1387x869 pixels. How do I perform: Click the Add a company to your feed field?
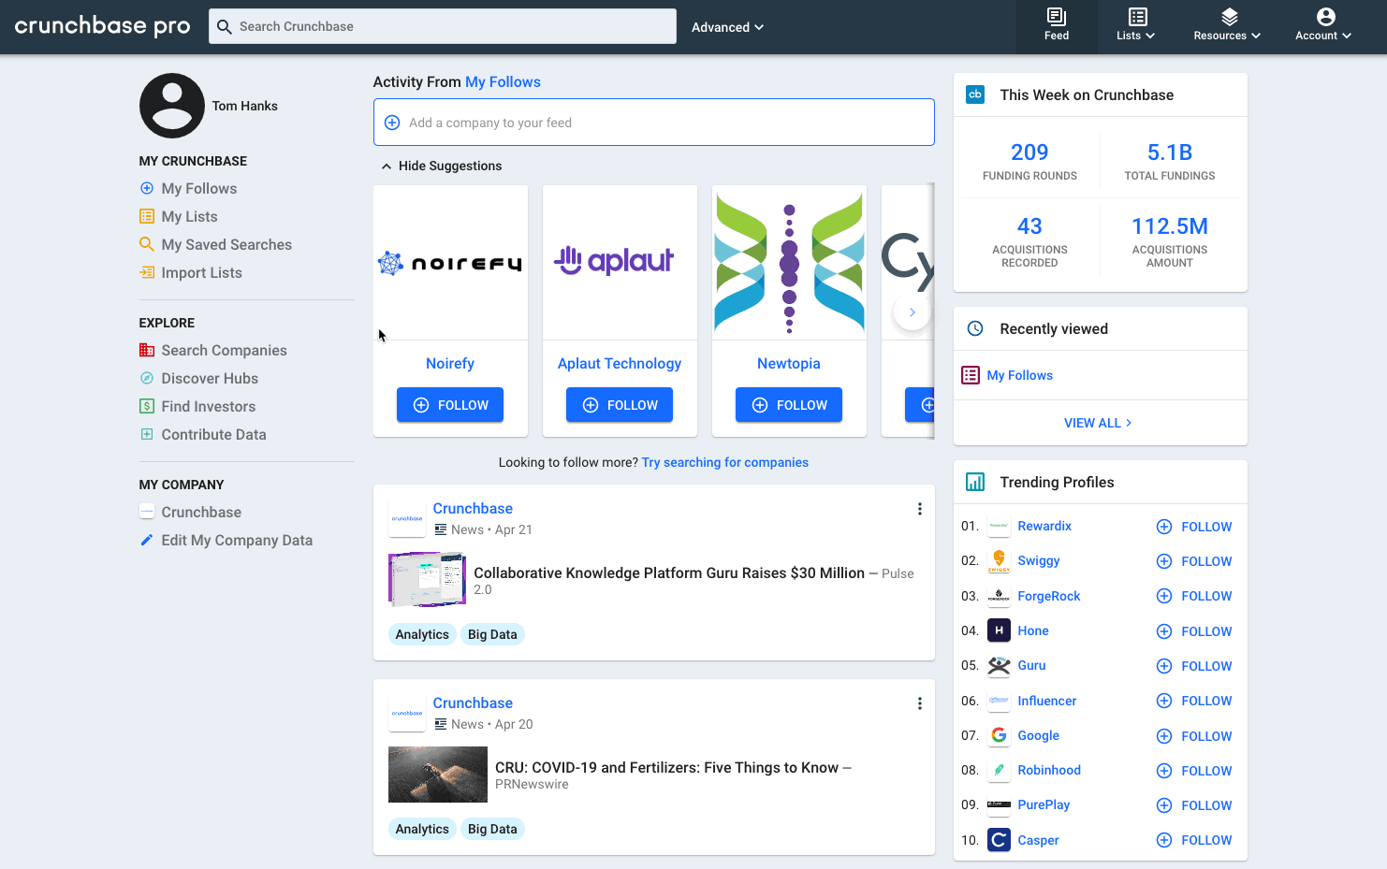(x=653, y=123)
